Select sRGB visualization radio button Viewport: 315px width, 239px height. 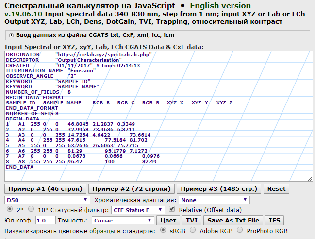tap(163, 230)
